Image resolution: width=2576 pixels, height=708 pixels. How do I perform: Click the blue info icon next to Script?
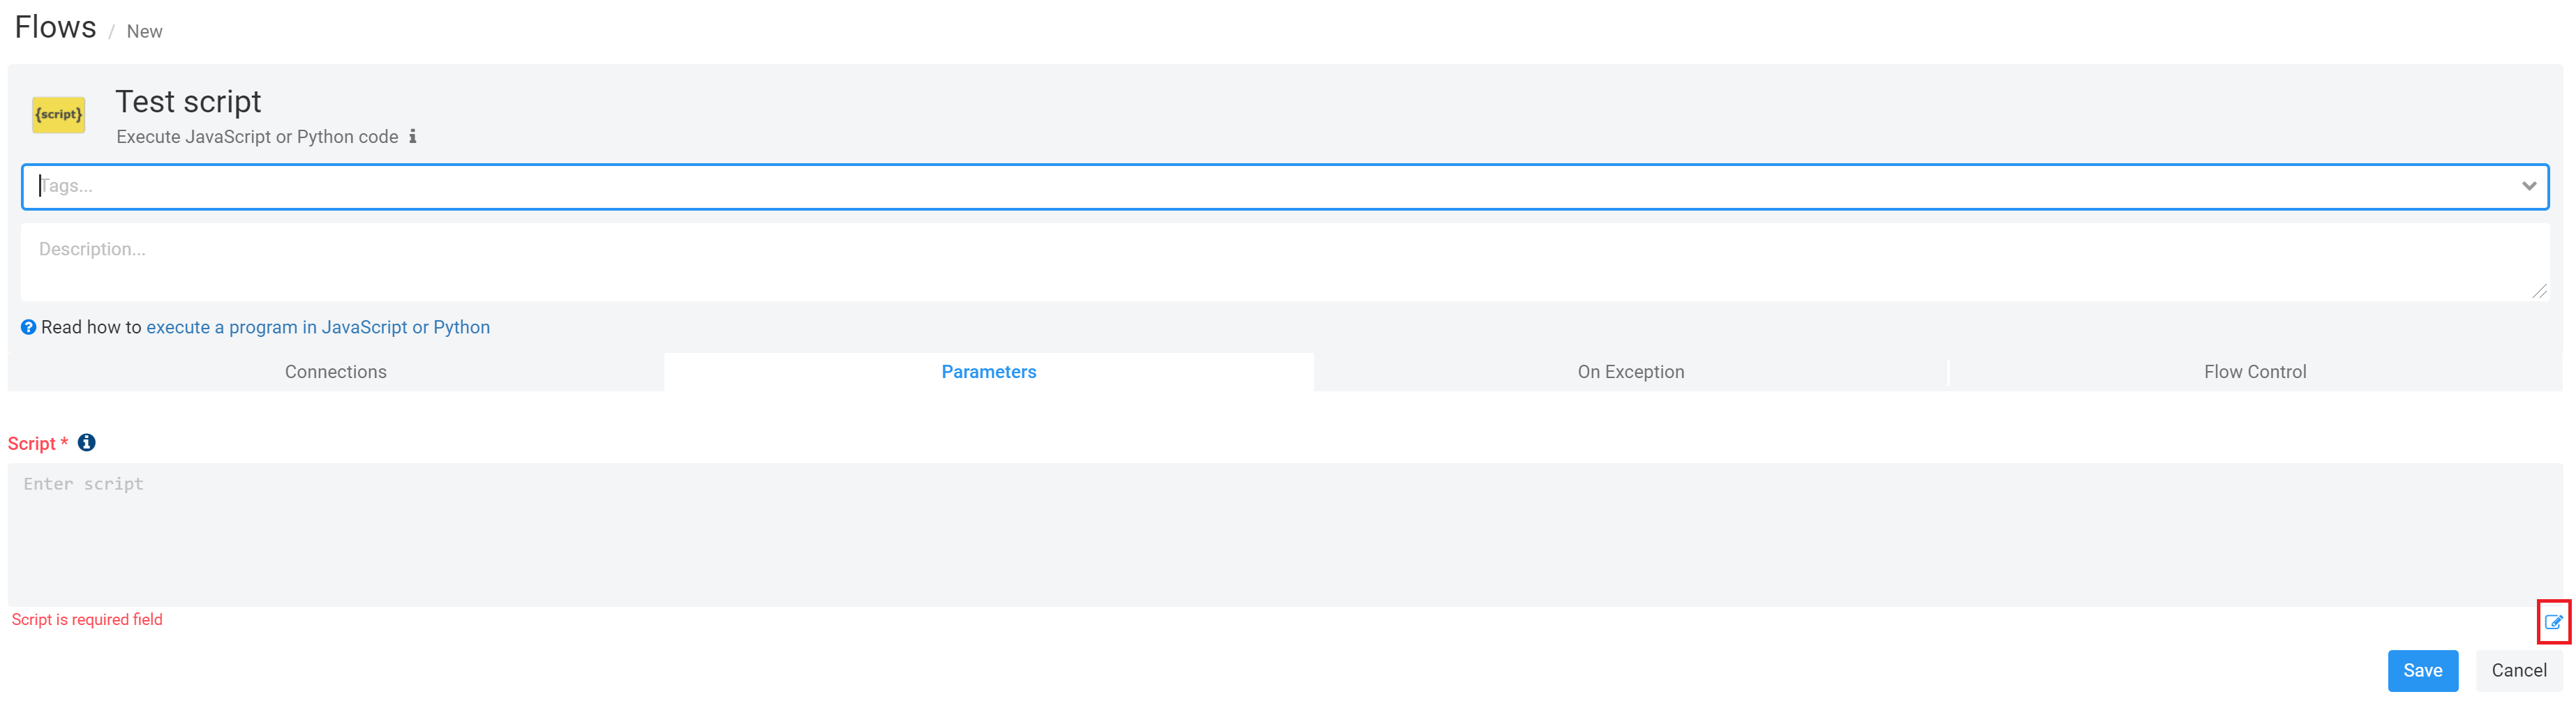coord(87,442)
